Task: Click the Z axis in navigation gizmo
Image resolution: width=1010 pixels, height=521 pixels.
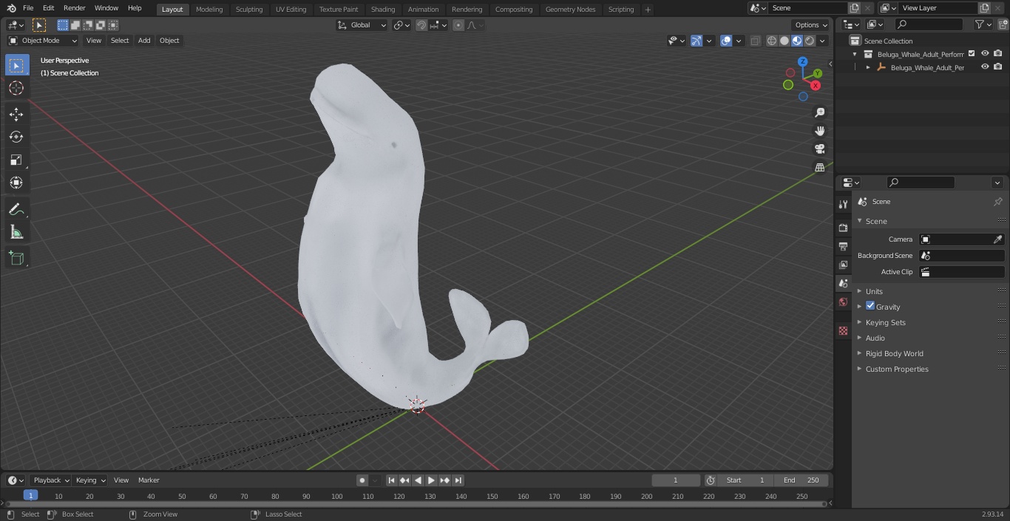Action: point(803,62)
